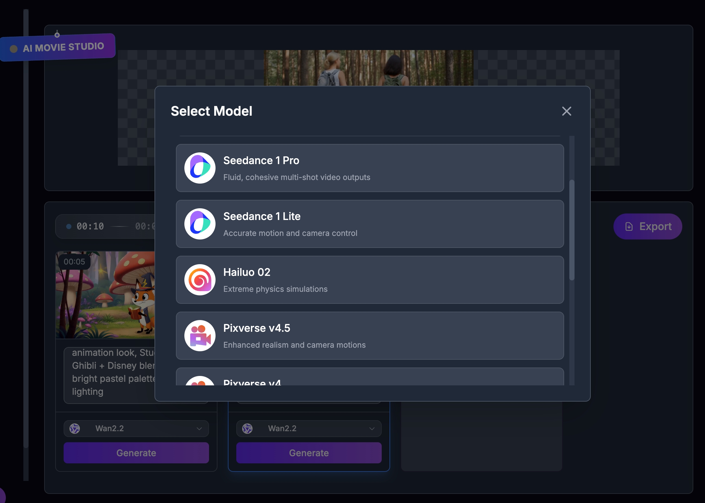Click the model list vertical scrollbar
705x503 pixels.
(x=572, y=230)
